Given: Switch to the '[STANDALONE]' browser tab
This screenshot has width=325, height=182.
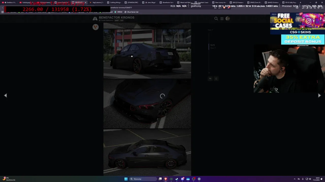Looking at the screenshot, I should point(132,3).
